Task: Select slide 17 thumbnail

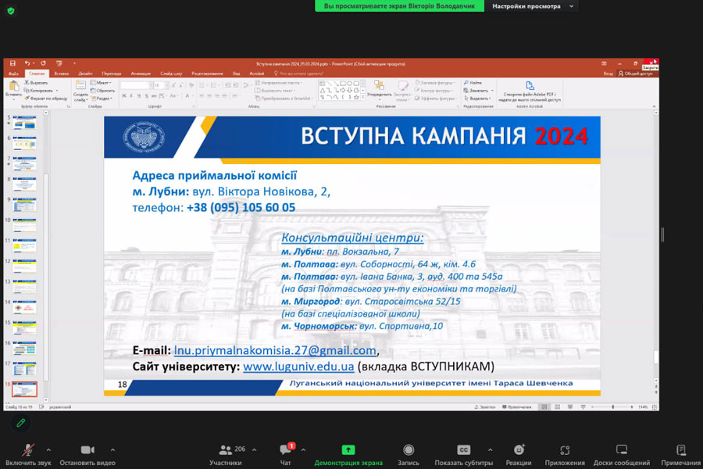Action: (x=25, y=368)
